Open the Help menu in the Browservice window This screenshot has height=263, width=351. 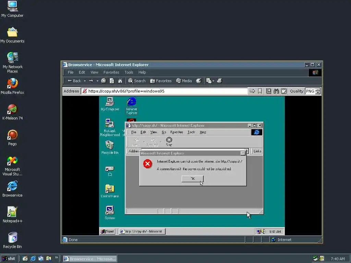[x=142, y=72]
